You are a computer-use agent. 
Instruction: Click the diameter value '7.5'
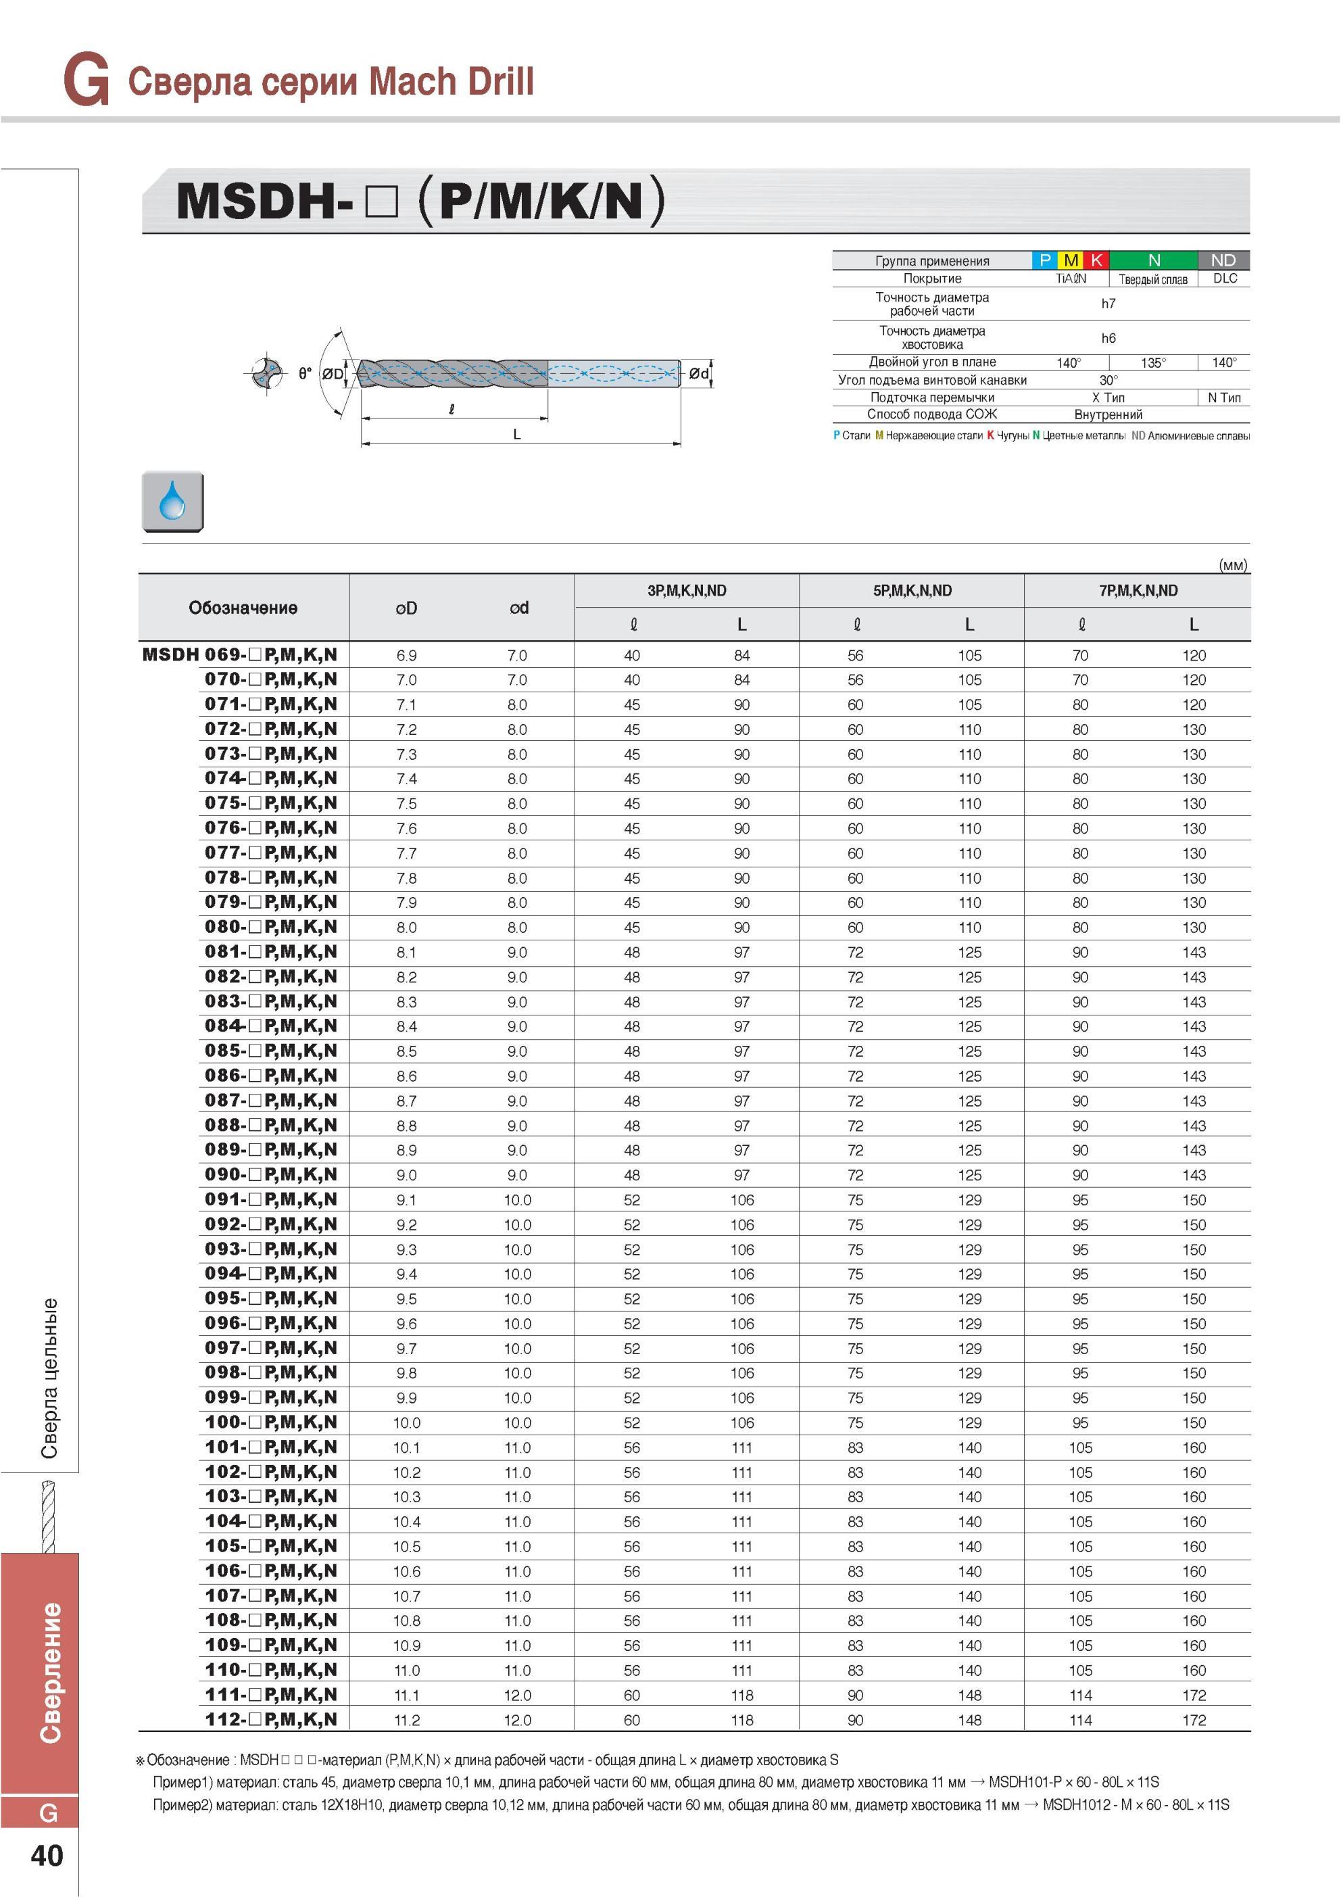406,804
